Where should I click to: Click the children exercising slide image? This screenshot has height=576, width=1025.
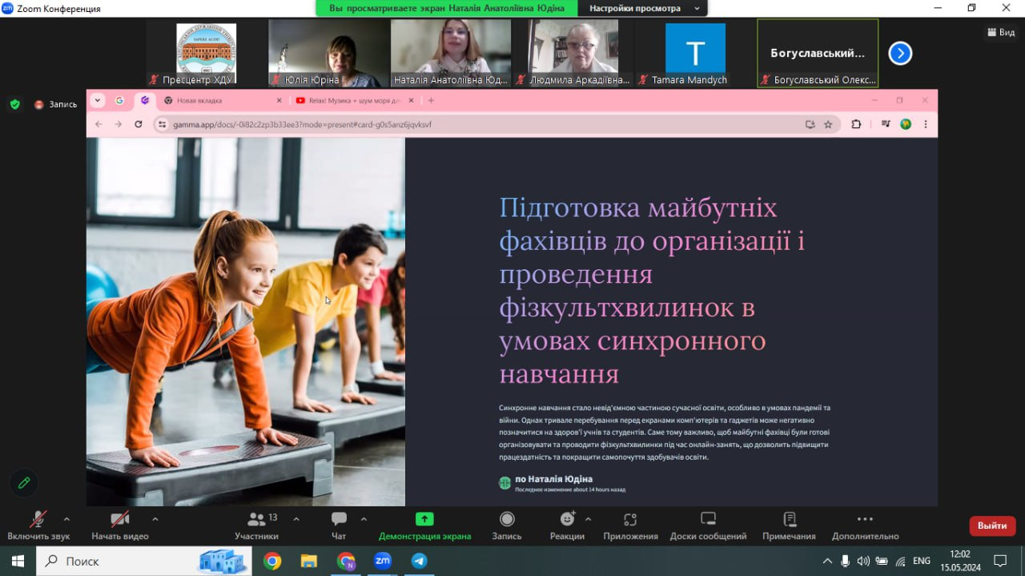[x=246, y=321]
